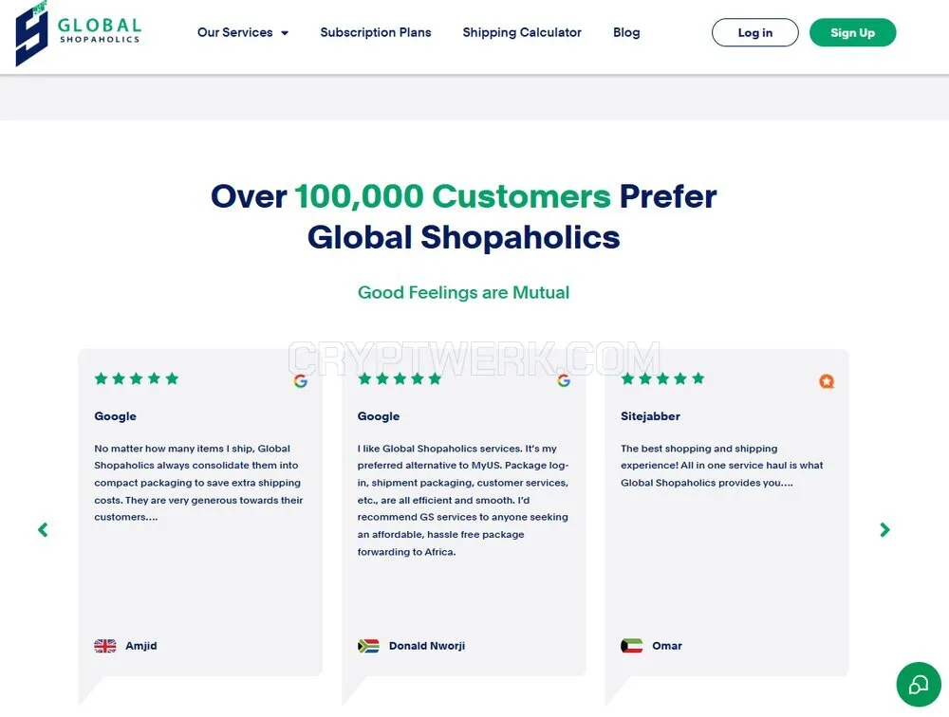Viewport: 949px width, 717px height.
Task: Click the South Africa flag beside Donald Nworji
Action: coord(368,646)
